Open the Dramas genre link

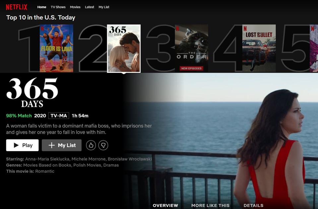[111, 165]
